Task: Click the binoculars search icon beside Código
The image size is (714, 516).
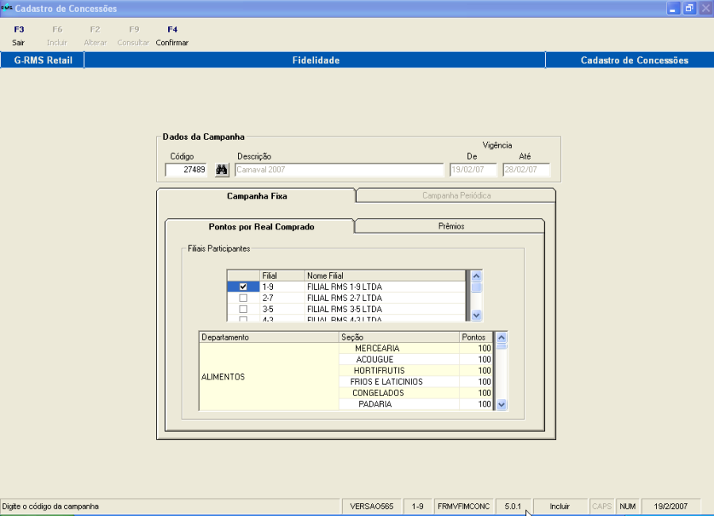Action: (x=222, y=170)
